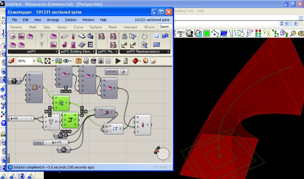Screen dimensions: 304x179
Task: Toggle the dark enable component button
Action: [x=101, y=61]
